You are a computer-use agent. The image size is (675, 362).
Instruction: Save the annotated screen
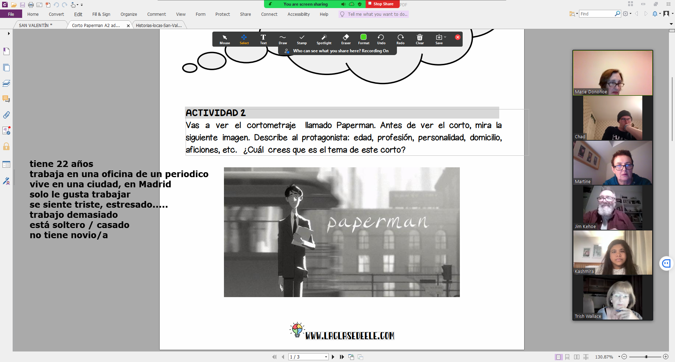[x=439, y=39]
